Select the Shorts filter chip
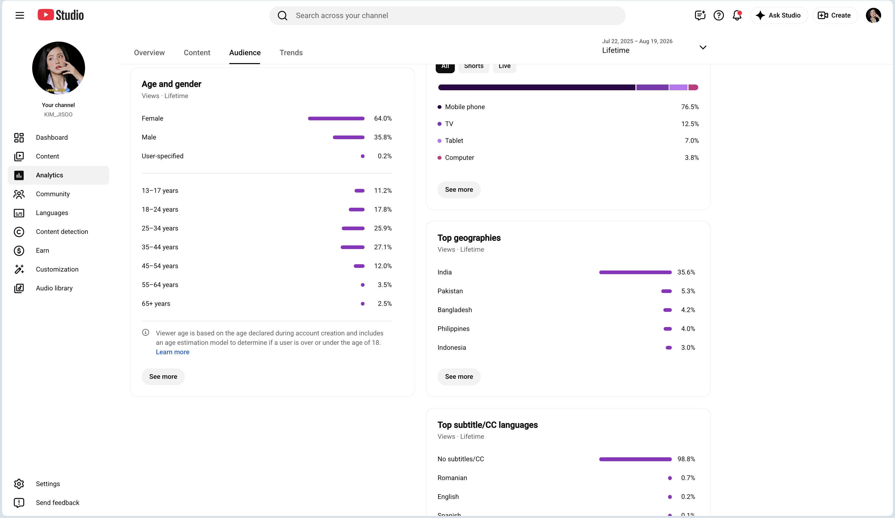The width and height of the screenshot is (895, 518). tap(473, 66)
